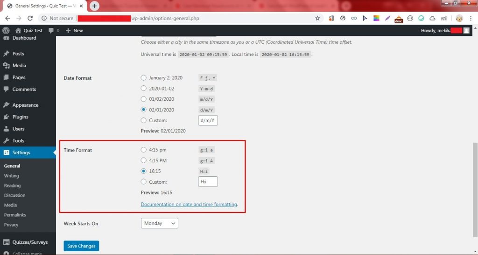Viewport: 478px width, 255px height.
Task: Open Documentation on date and time formatting
Action: click(x=189, y=204)
